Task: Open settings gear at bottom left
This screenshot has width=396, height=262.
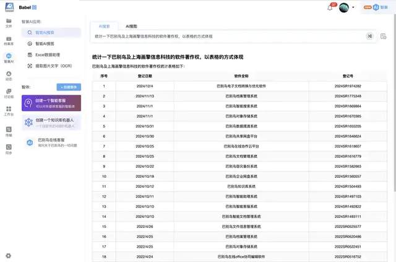Action: [8, 255]
